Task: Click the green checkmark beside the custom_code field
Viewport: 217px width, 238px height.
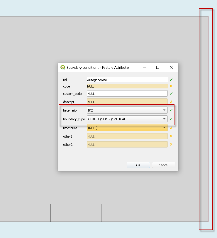Action: point(171,94)
